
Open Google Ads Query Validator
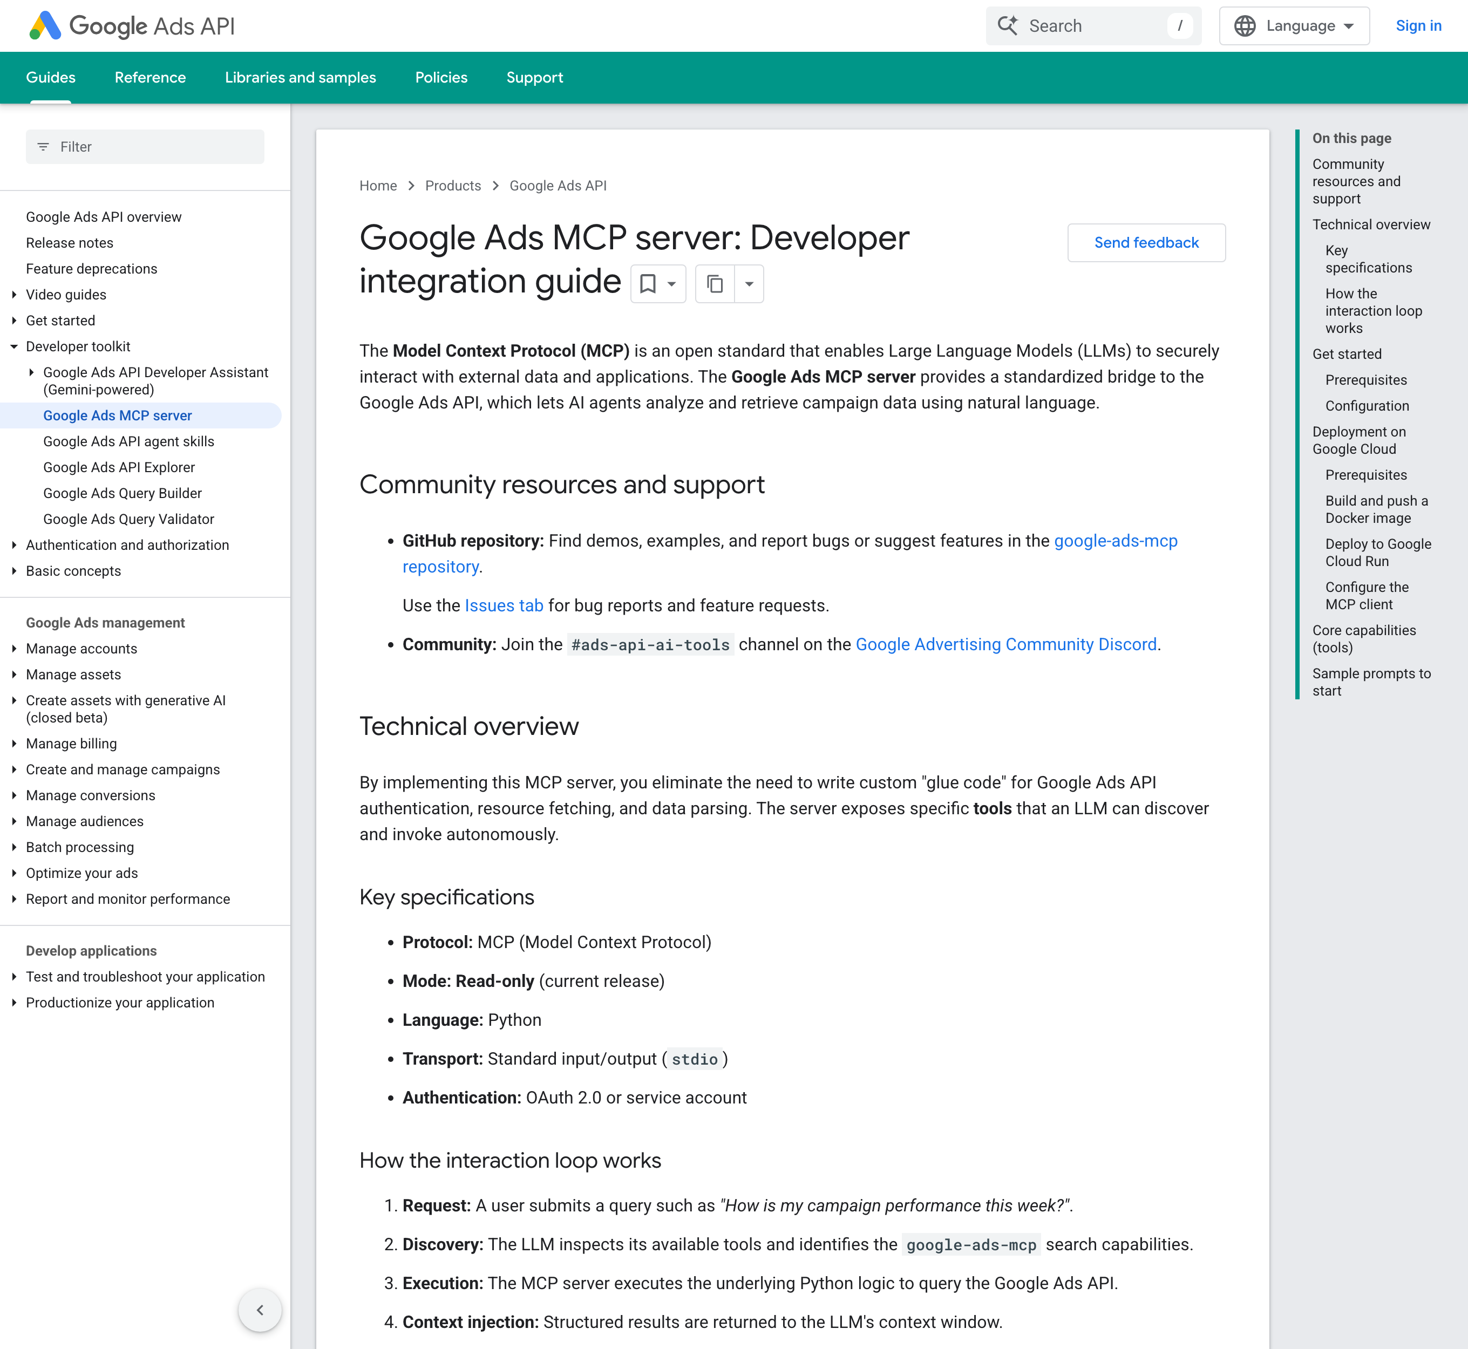tap(128, 519)
